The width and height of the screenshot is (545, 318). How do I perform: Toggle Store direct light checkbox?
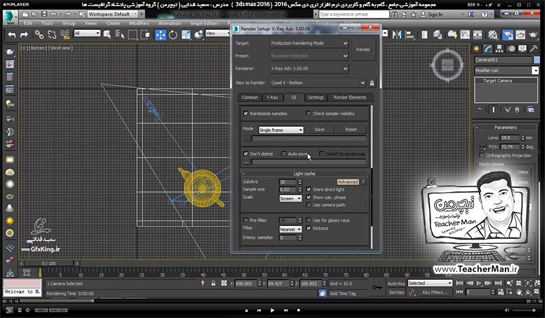tap(309, 189)
